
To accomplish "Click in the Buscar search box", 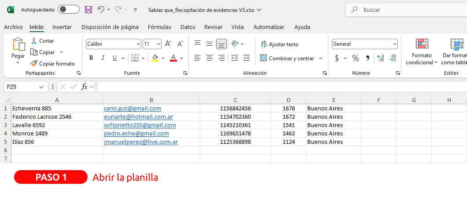I will tap(405, 10).
